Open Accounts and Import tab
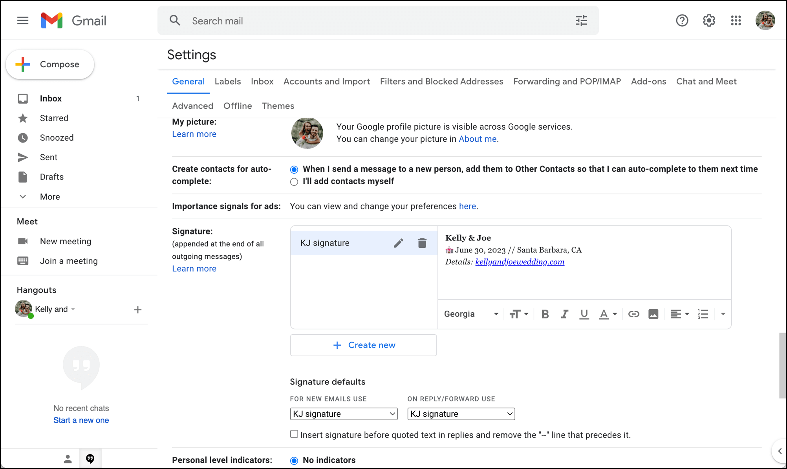This screenshot has width=787, height=469. pyautogui.click(x=327, y=81)
